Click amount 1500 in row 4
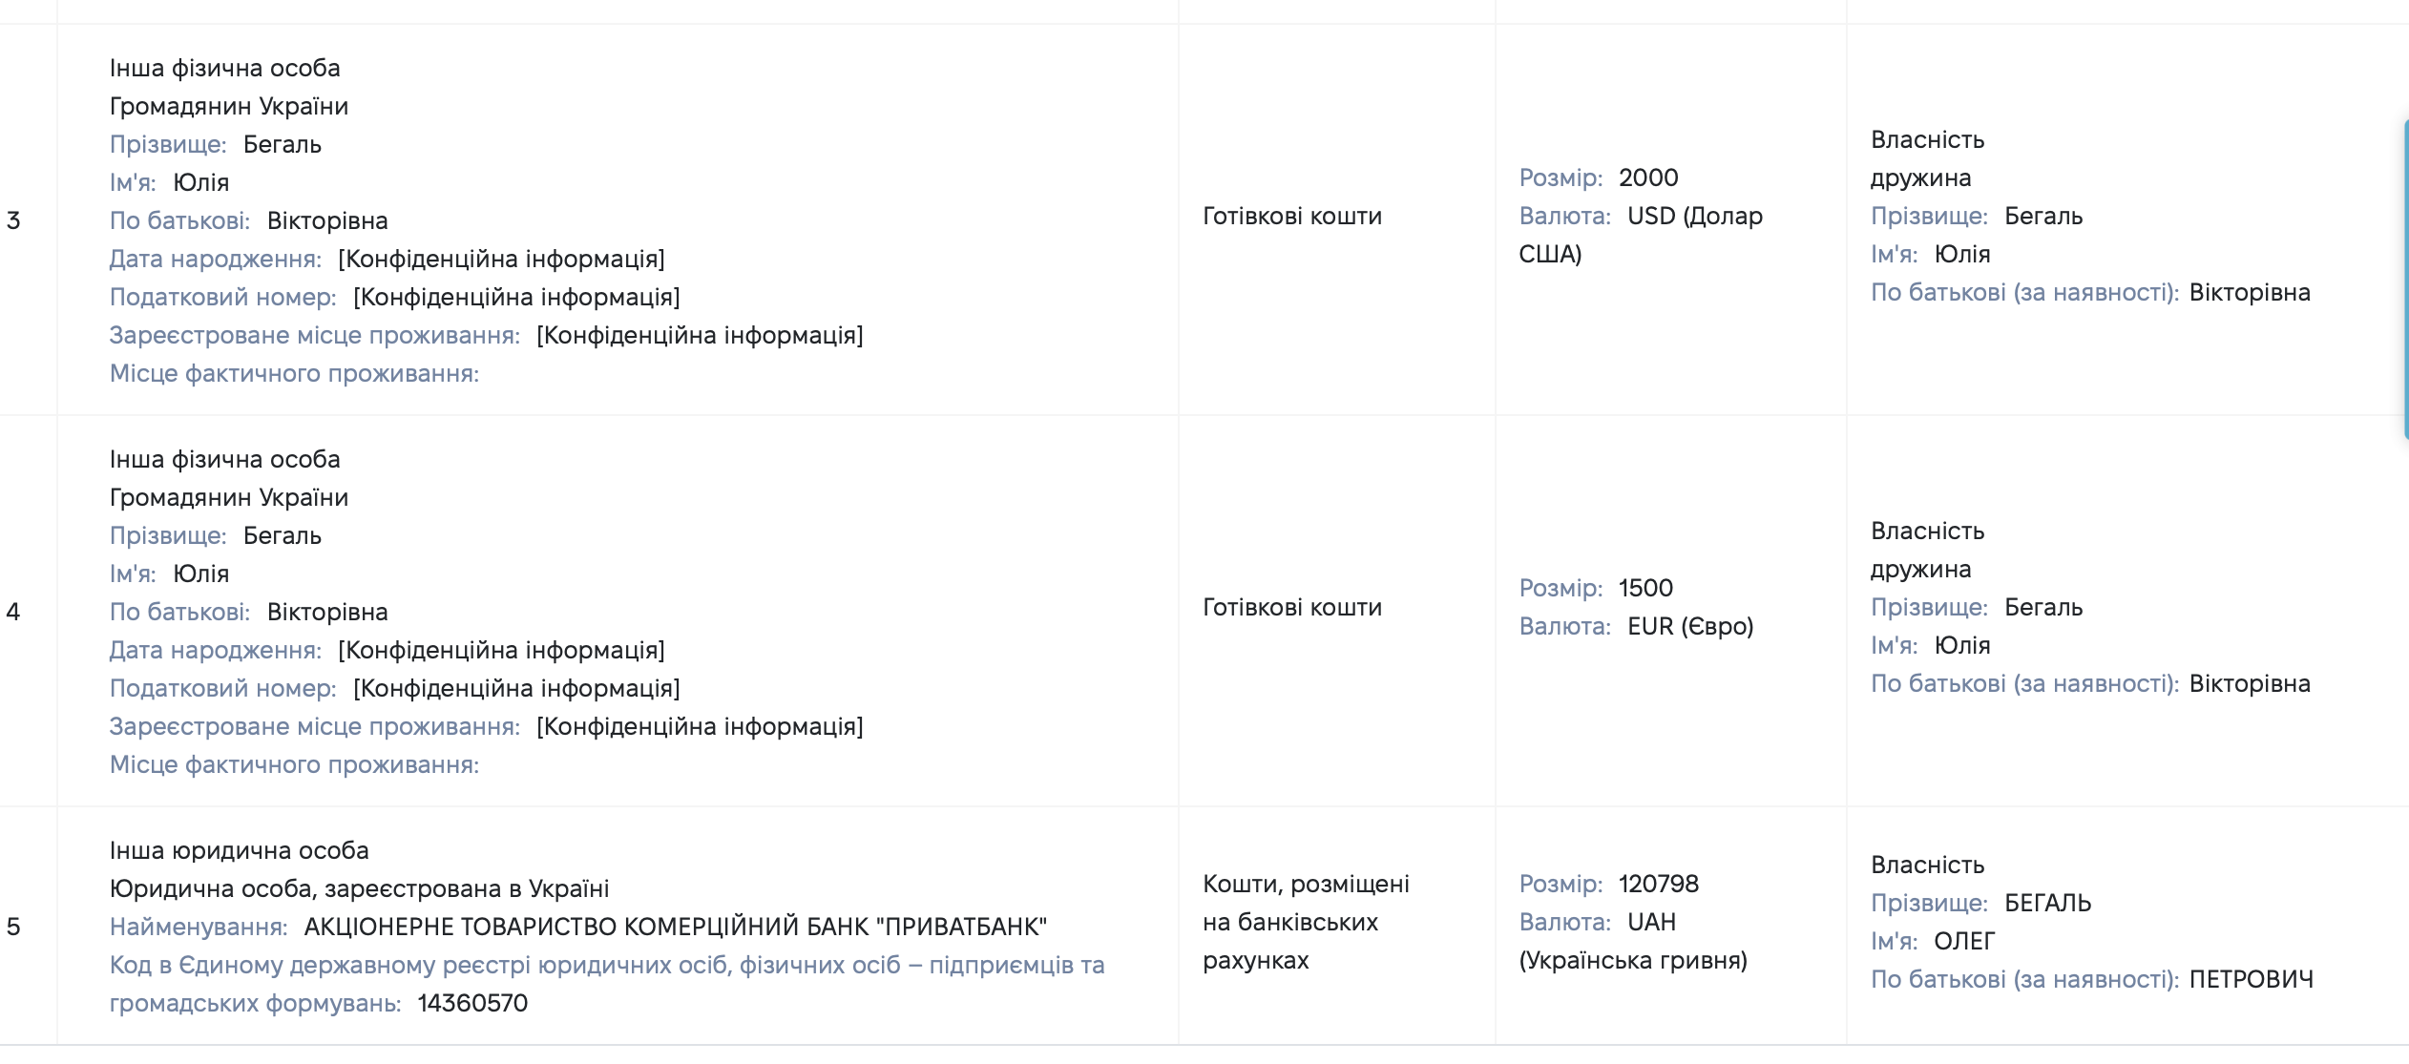The height and width of the screenshot is (1064, 2409). pos(1645,588)
